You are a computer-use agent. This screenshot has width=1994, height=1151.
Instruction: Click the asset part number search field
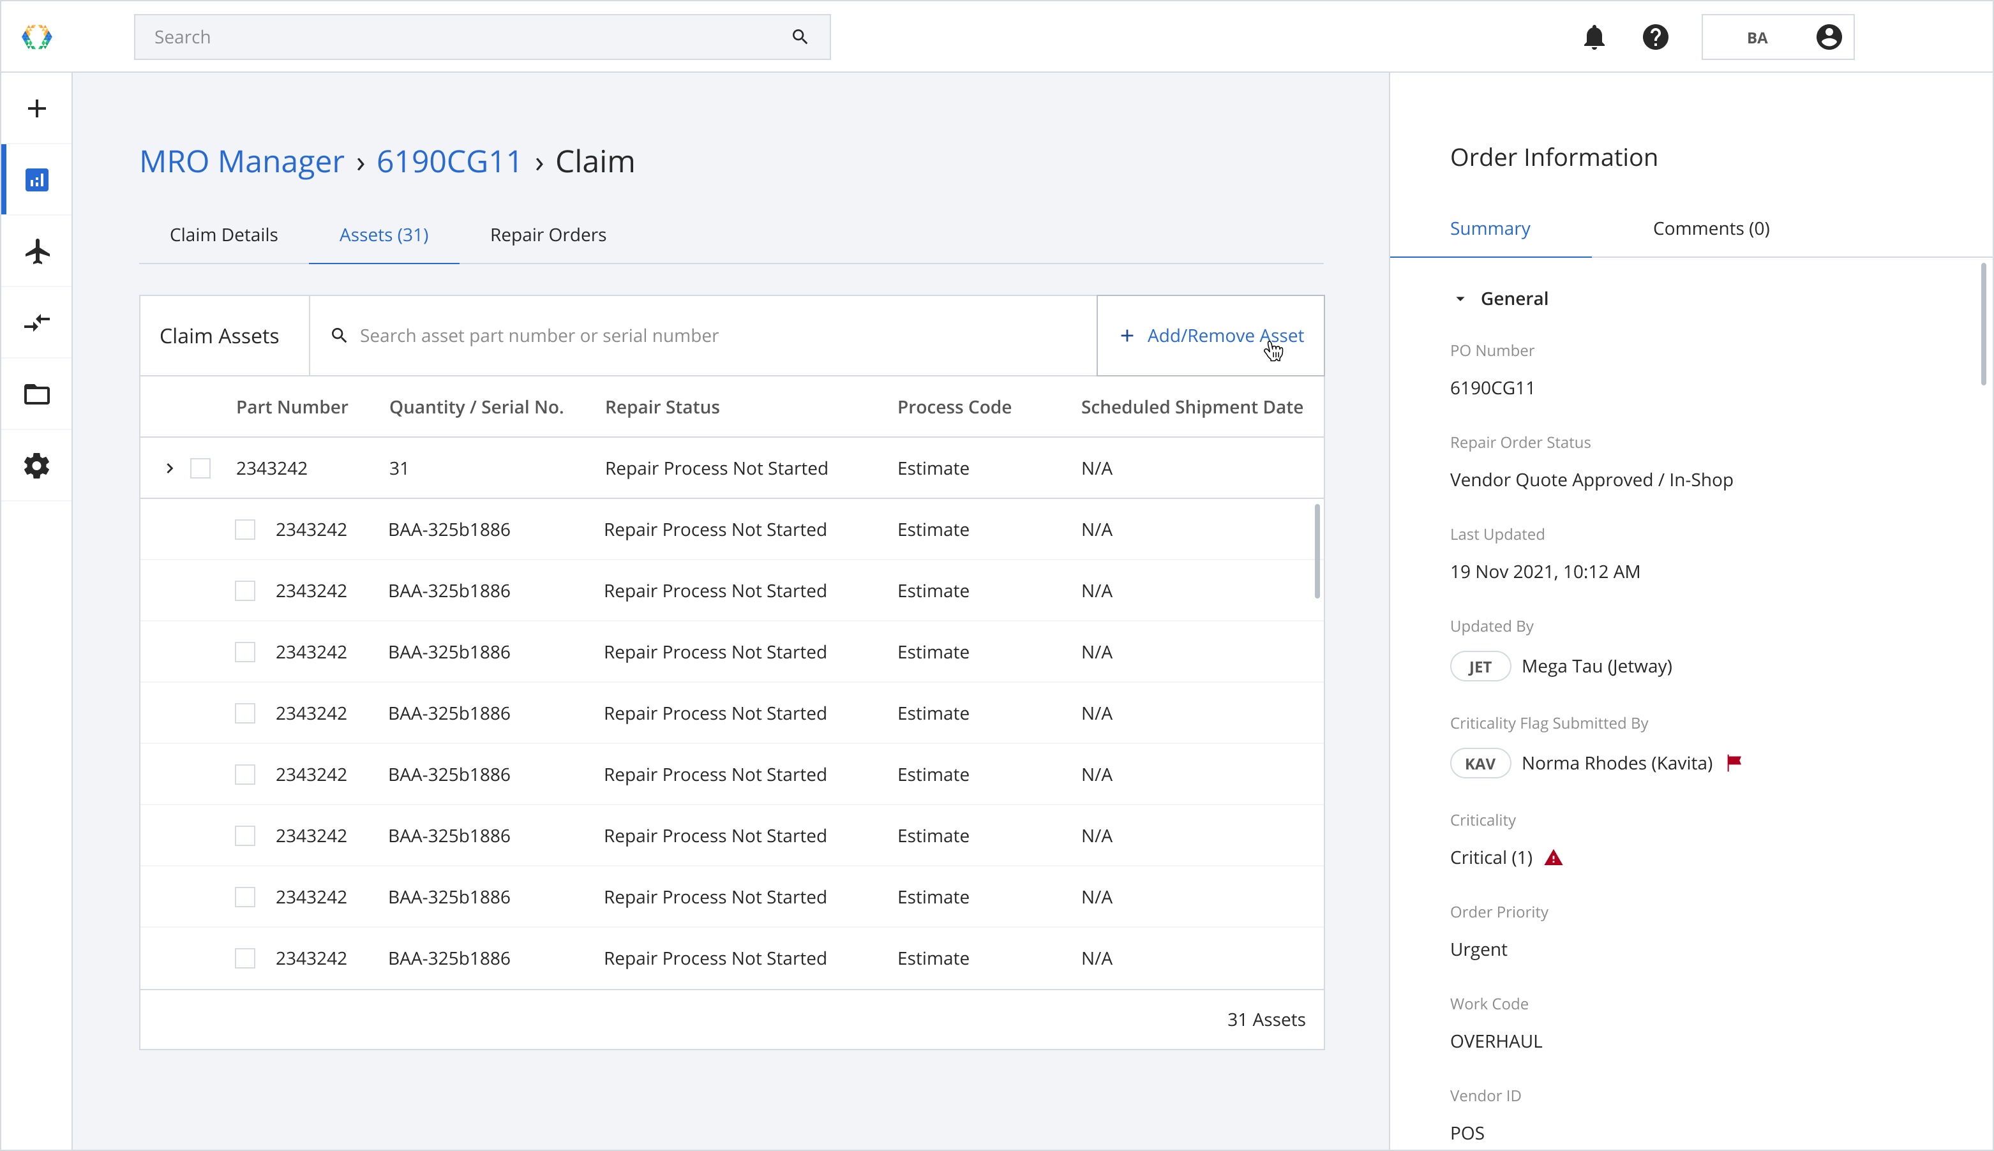(703, 336)
